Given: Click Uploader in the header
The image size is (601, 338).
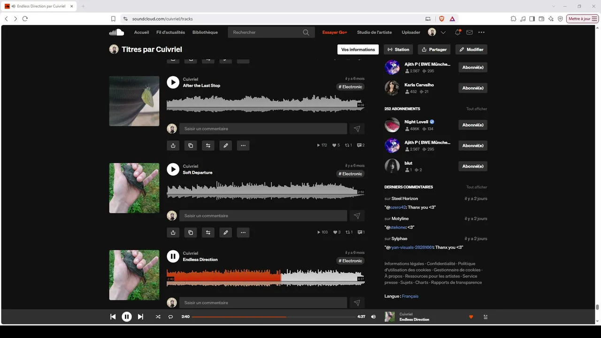Looking at the screenshot, I should (411, 32).
